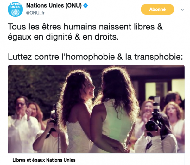Click the white lace wedding dress

[x=78, y=137]
